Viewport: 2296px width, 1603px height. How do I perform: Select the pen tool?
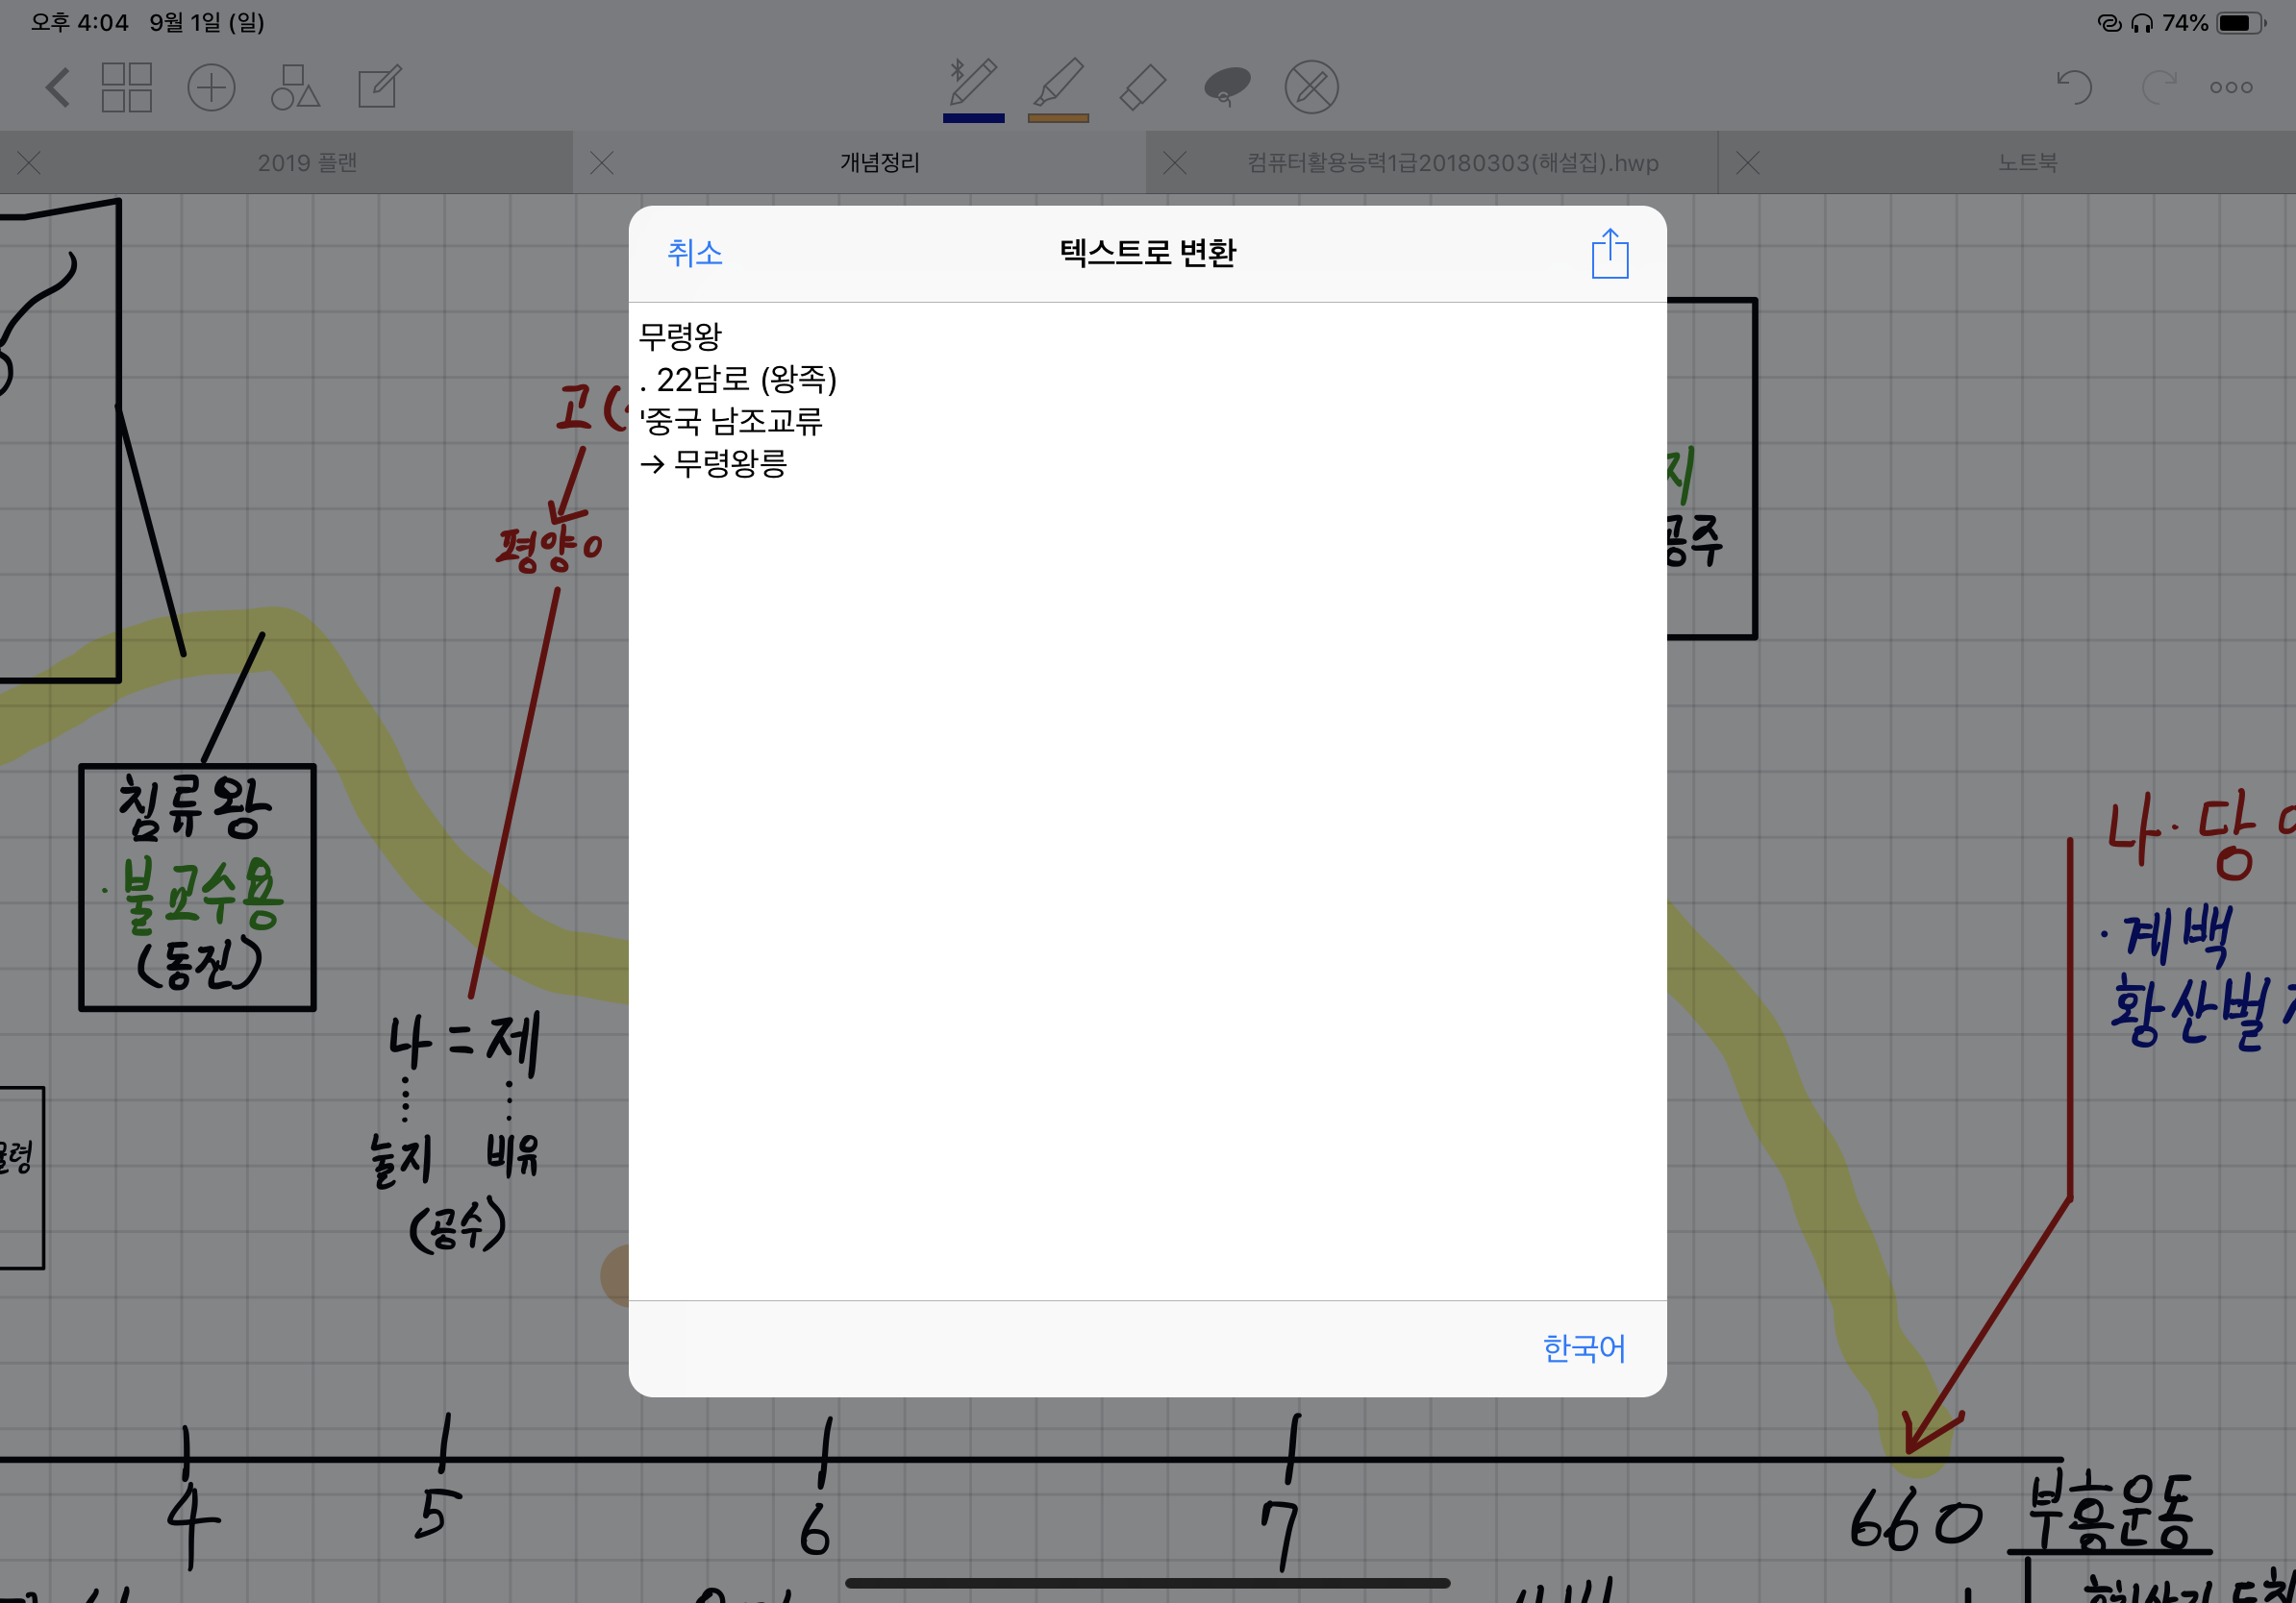pos(973,85)
